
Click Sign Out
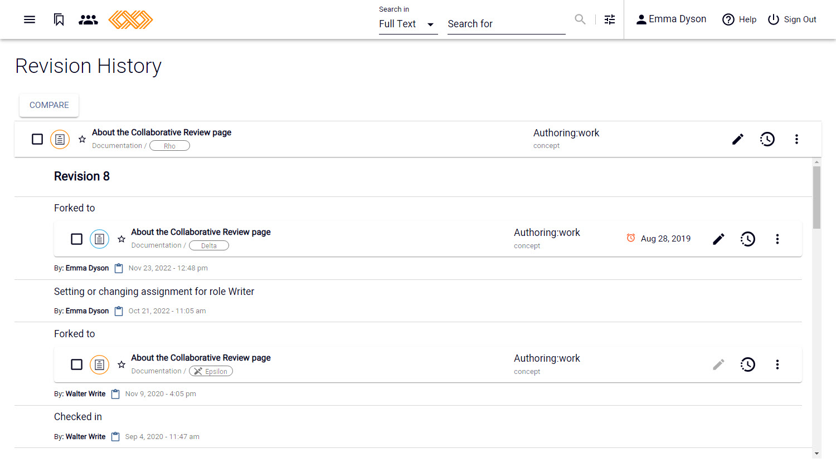point(792,19)
